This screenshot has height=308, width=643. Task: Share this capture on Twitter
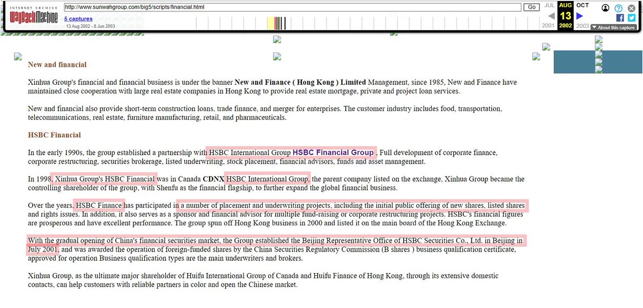631,18
